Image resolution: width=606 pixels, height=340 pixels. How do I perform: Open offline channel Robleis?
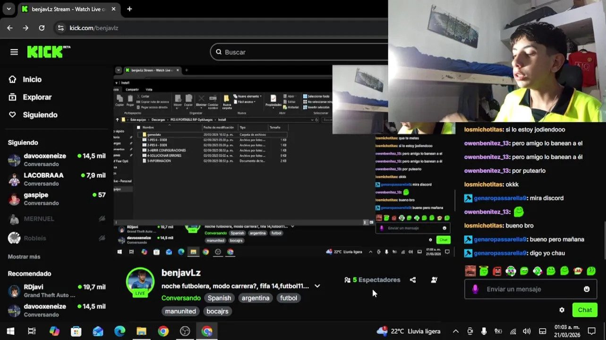click(x=57, y=238)
